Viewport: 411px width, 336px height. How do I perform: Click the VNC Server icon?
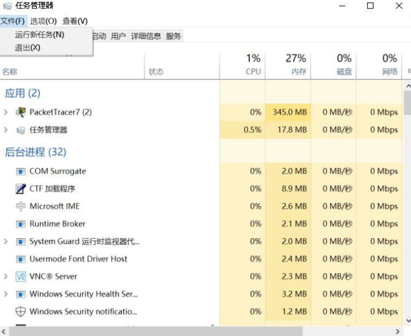pos(20,277)
